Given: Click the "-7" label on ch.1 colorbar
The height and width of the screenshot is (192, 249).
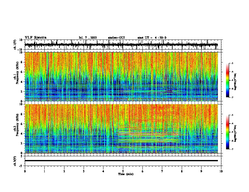Looking at the screenshot, I should (x=232, y=97).
